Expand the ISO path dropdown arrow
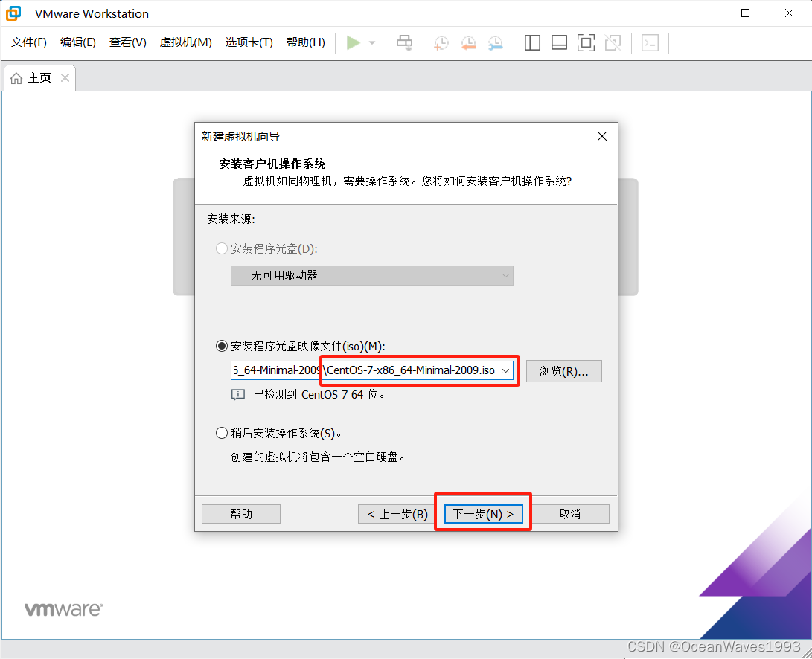Screen dimensions: 812x659 click(x=505, y=370)
